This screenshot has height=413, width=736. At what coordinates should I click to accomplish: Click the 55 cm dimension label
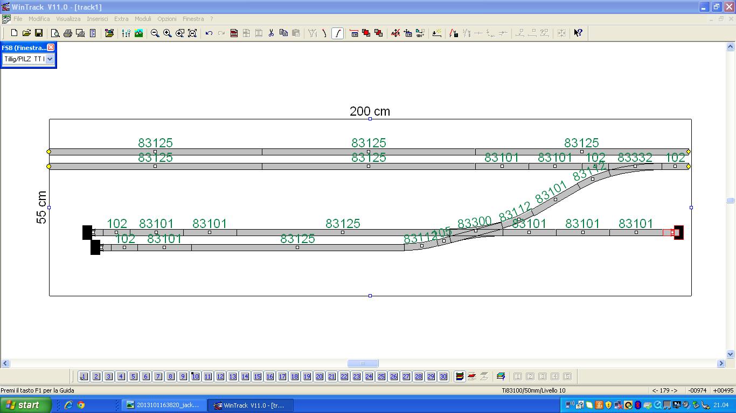coord(41,207)
